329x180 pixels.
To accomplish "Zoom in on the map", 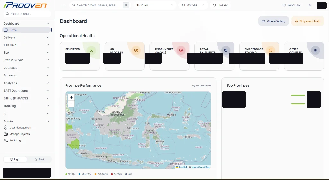I will pyautogui.click(x=71, y=97).
